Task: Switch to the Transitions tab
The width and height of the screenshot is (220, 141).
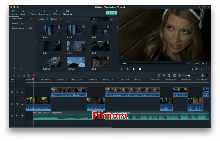Action: pos(44,13)
